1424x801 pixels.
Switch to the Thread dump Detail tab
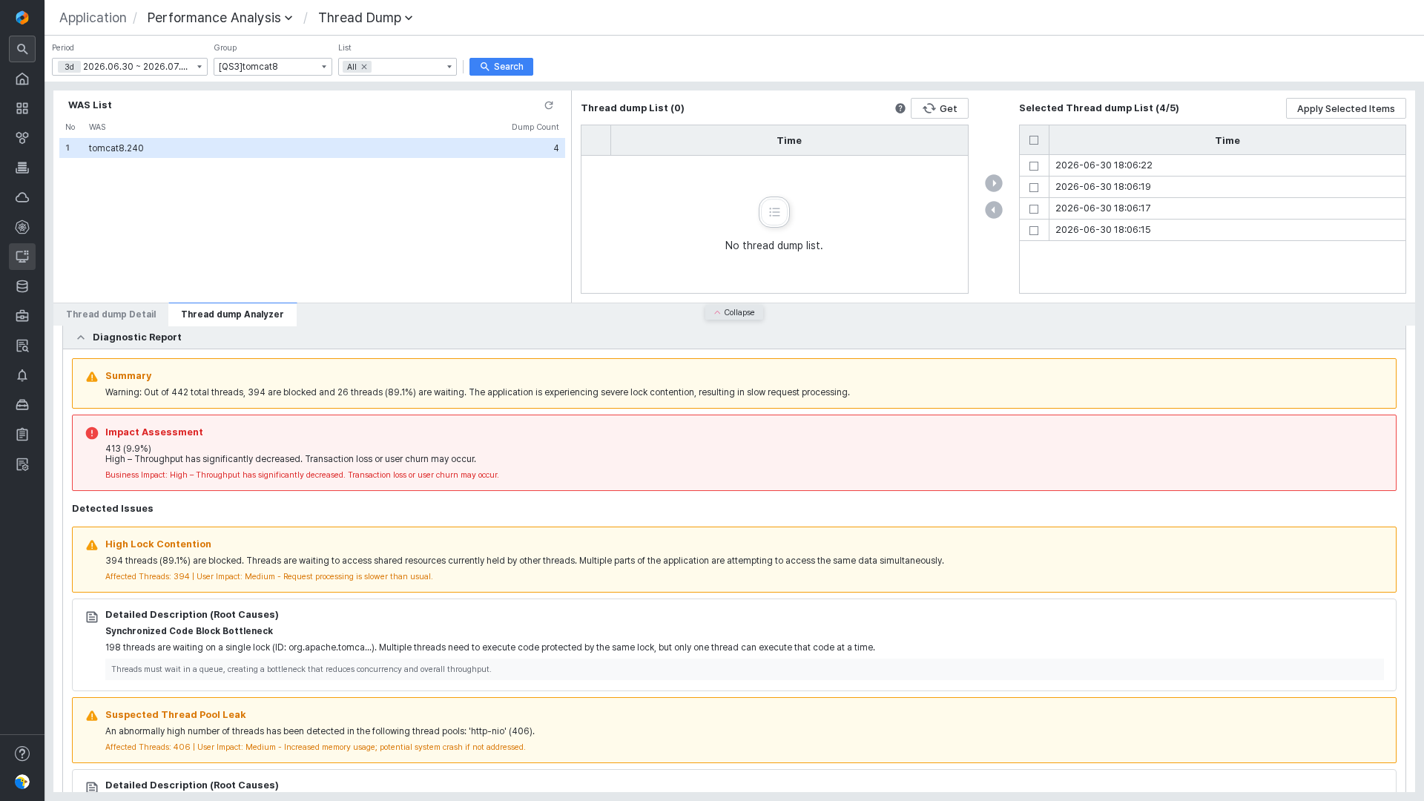click(111, 314)
